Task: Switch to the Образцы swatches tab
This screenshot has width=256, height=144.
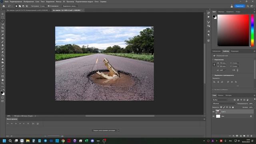Action: click(x=221, y=12)
